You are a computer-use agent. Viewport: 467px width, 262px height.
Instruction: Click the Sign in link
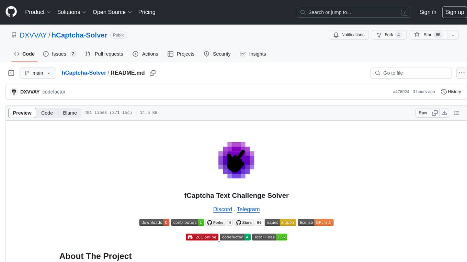428,12
